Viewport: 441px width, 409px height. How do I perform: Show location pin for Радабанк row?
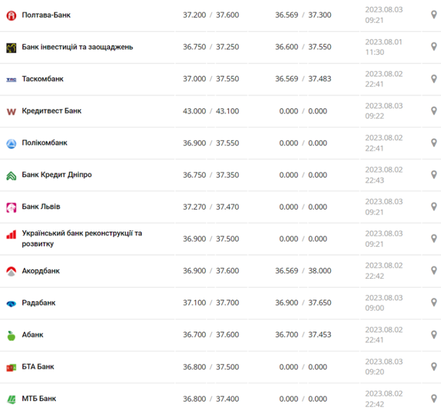coord(433,303)
